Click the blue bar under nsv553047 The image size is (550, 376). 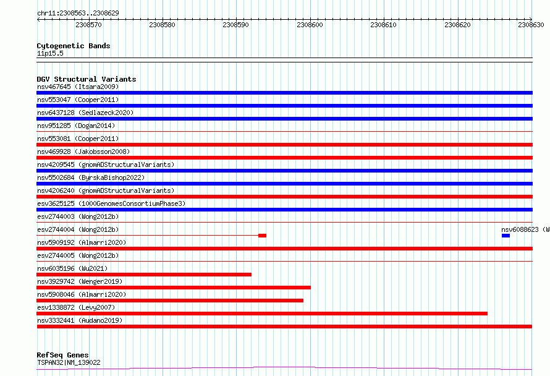[x=284, y=106]
